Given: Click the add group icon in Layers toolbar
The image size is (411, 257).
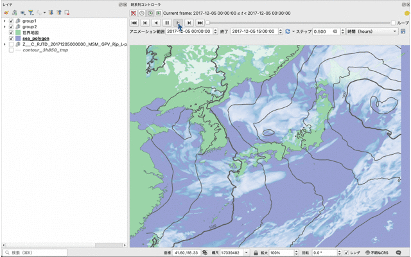Looking at the screenshot, I should (14, 13).
